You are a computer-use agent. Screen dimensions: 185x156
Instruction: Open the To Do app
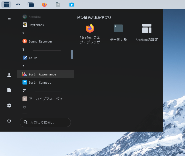pos(45,58)
